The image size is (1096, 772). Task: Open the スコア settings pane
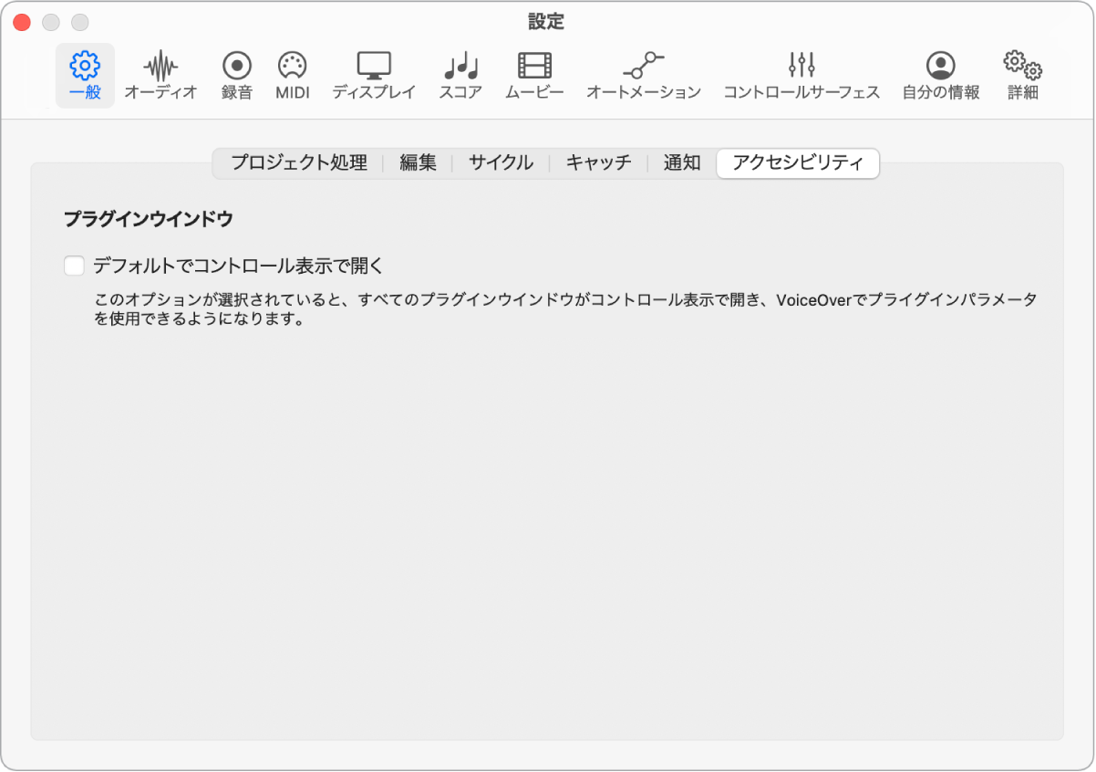460,73
